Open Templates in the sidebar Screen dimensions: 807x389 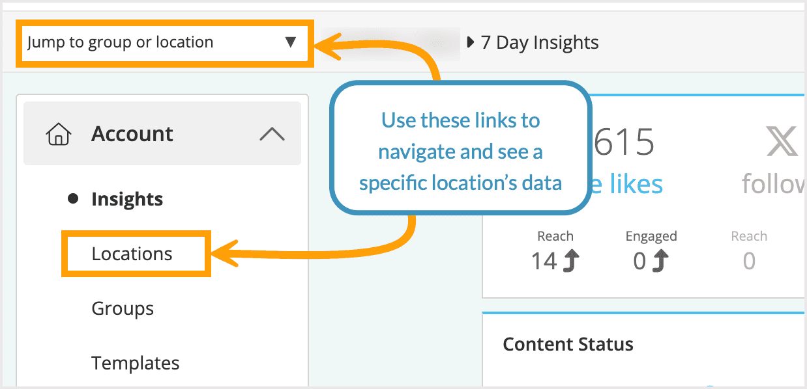click(135, 363)
